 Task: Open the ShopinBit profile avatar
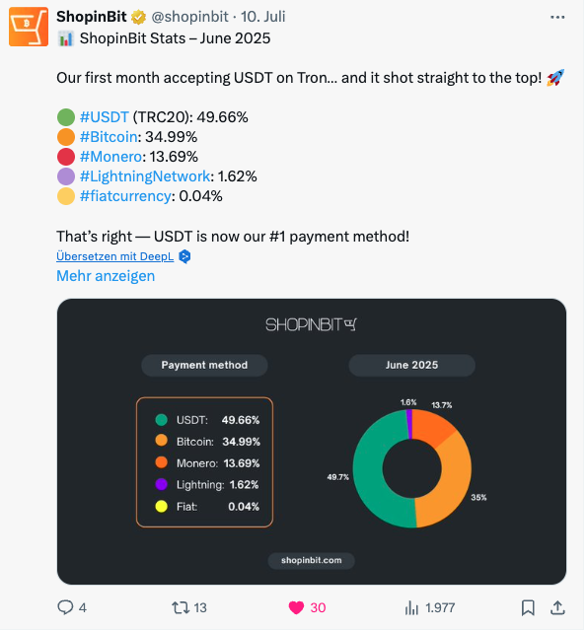(29, 27)
